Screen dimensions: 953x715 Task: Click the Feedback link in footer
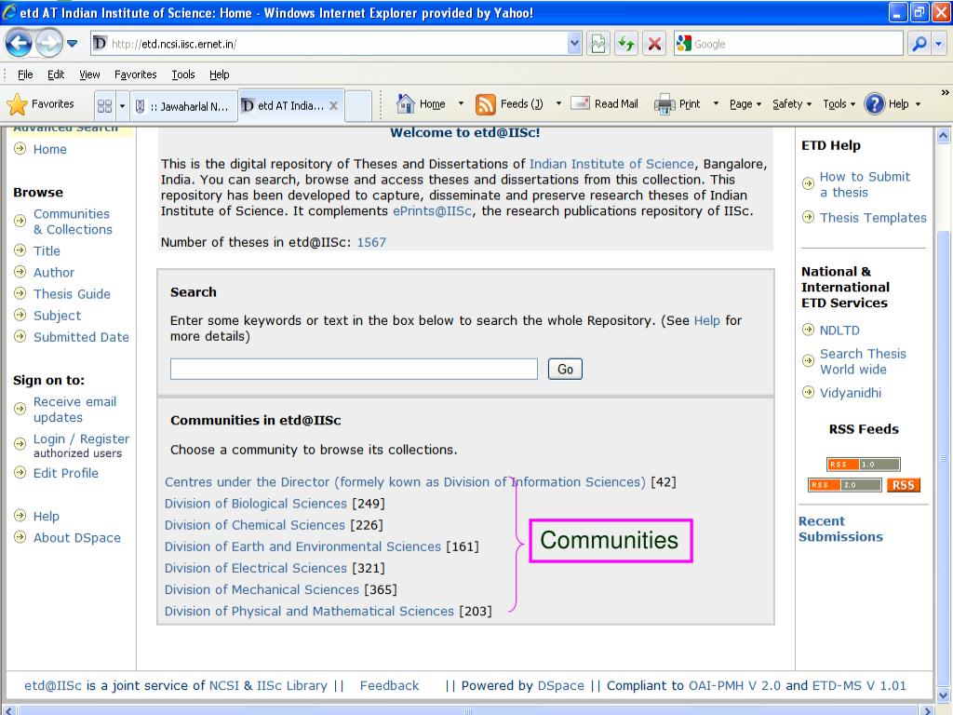pos(389,685)
